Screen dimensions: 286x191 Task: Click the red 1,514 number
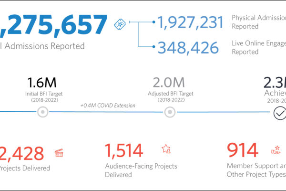[123, 150]
